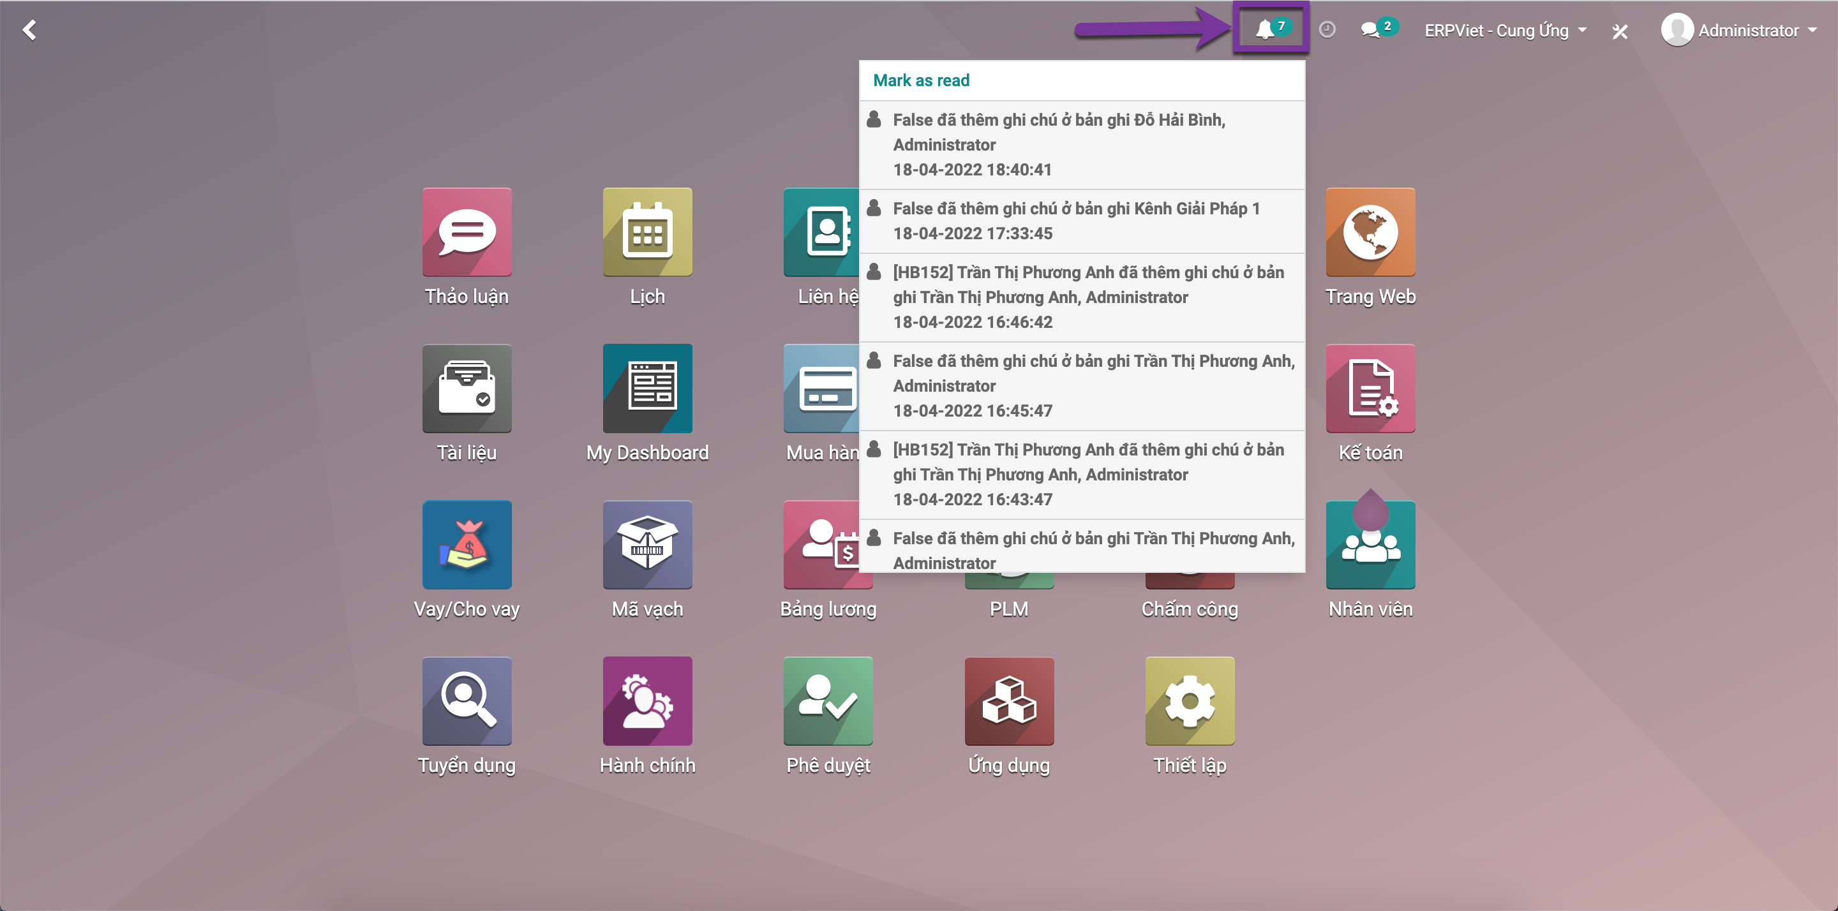Open the Vay/Cho vay loans app
The height and width of the screenshot is (911, 1838).
pyautogui.click(x=467, y=544)
